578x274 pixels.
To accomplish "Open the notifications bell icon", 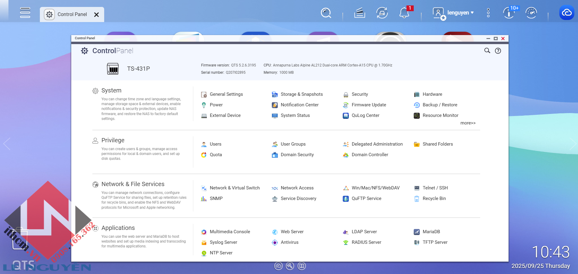I will 404,13.
